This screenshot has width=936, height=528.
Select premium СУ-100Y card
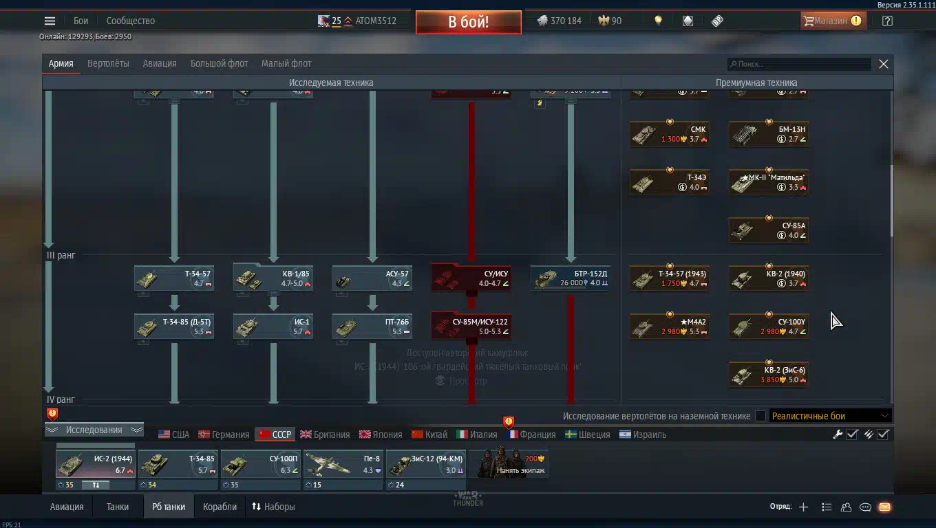769,327
